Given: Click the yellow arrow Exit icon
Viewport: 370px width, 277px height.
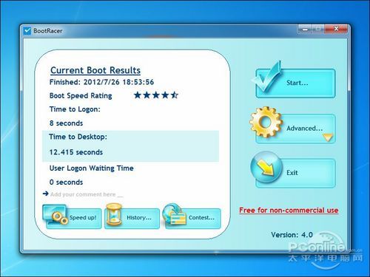Looking at the screenshot, I should [266, 167].
